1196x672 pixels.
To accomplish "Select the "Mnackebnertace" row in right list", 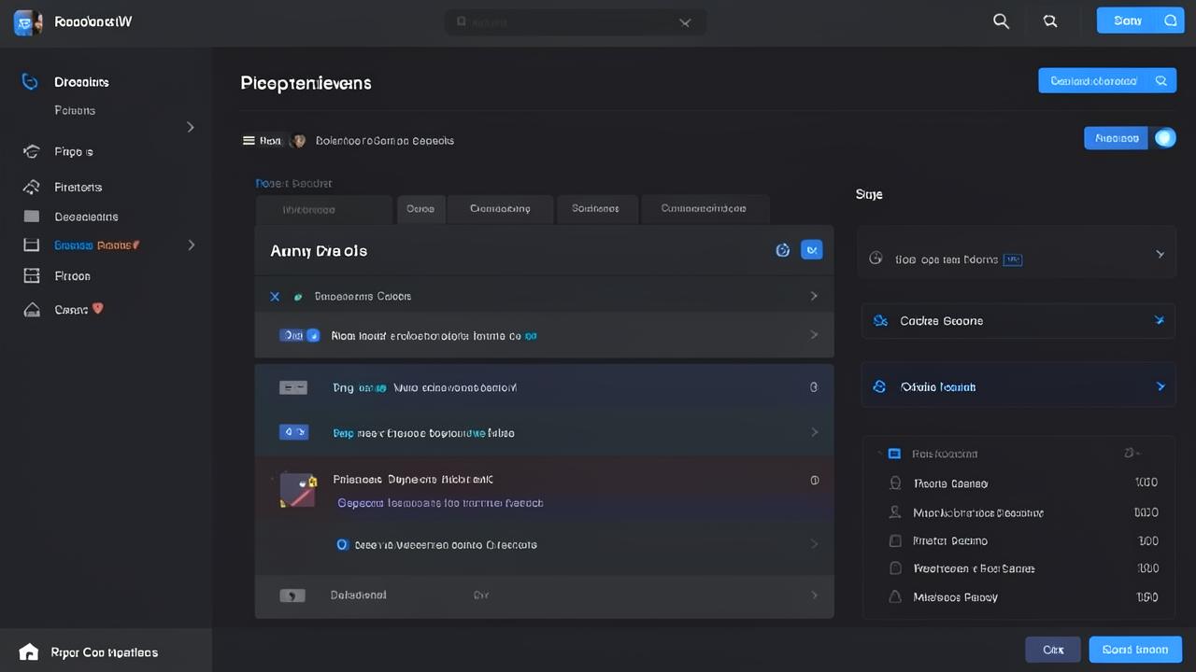I will point(1018,512).
